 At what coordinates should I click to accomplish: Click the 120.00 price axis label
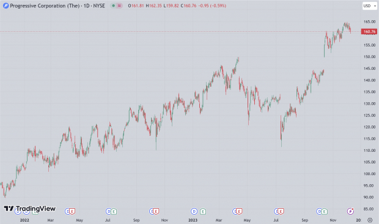[x=370, y=127]
